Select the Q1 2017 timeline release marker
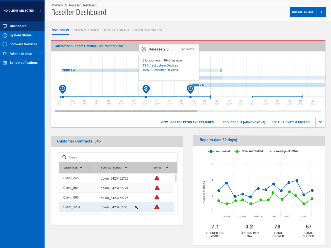The width and height of the screenshot is (331, 248). click(62, 89)
